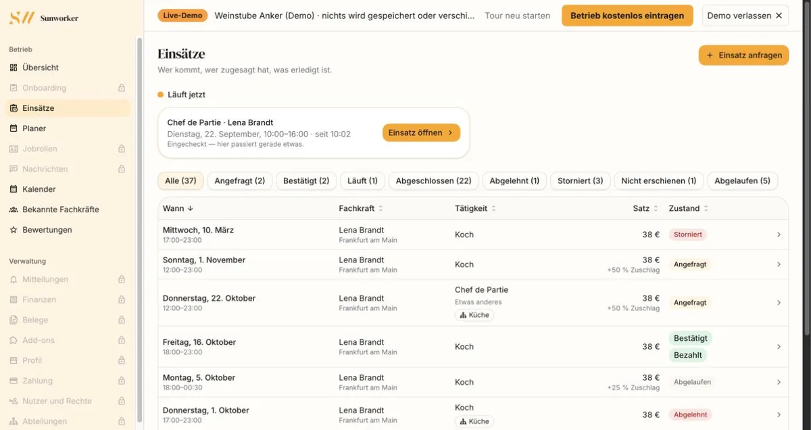Click the Bewertungen star icon

coord(14,230)
